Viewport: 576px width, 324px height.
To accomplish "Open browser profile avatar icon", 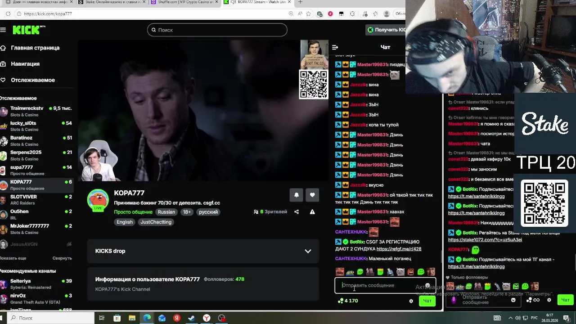I will click(x=387, y=14).
